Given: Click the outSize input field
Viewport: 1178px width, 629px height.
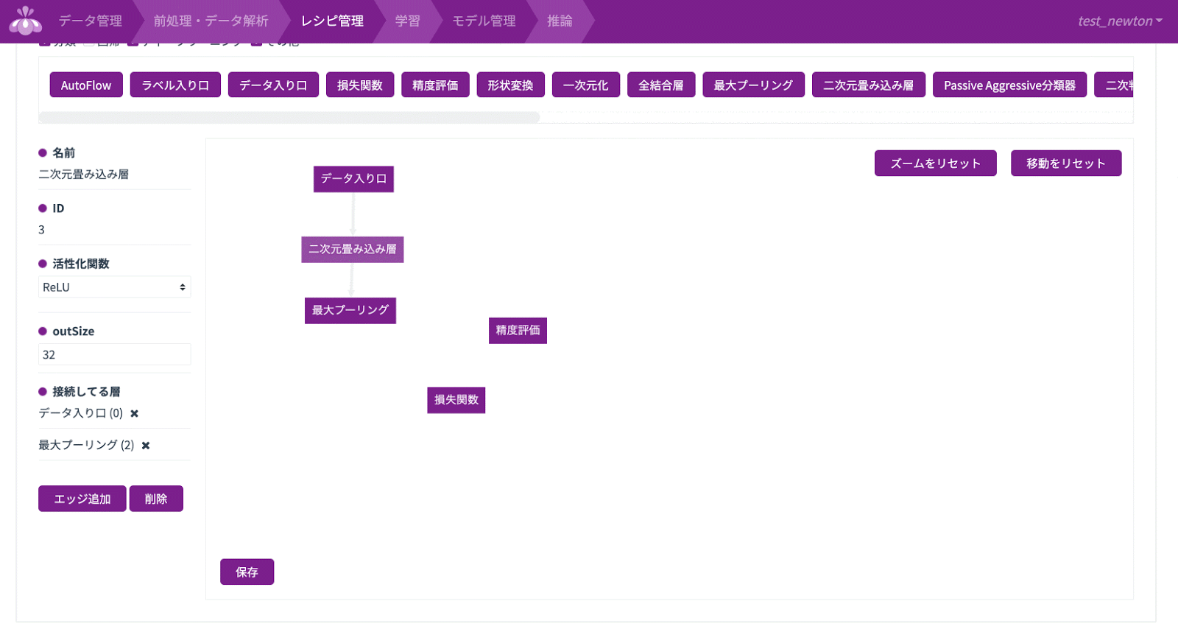Looking at the screenshot, I should pos(114,354).
